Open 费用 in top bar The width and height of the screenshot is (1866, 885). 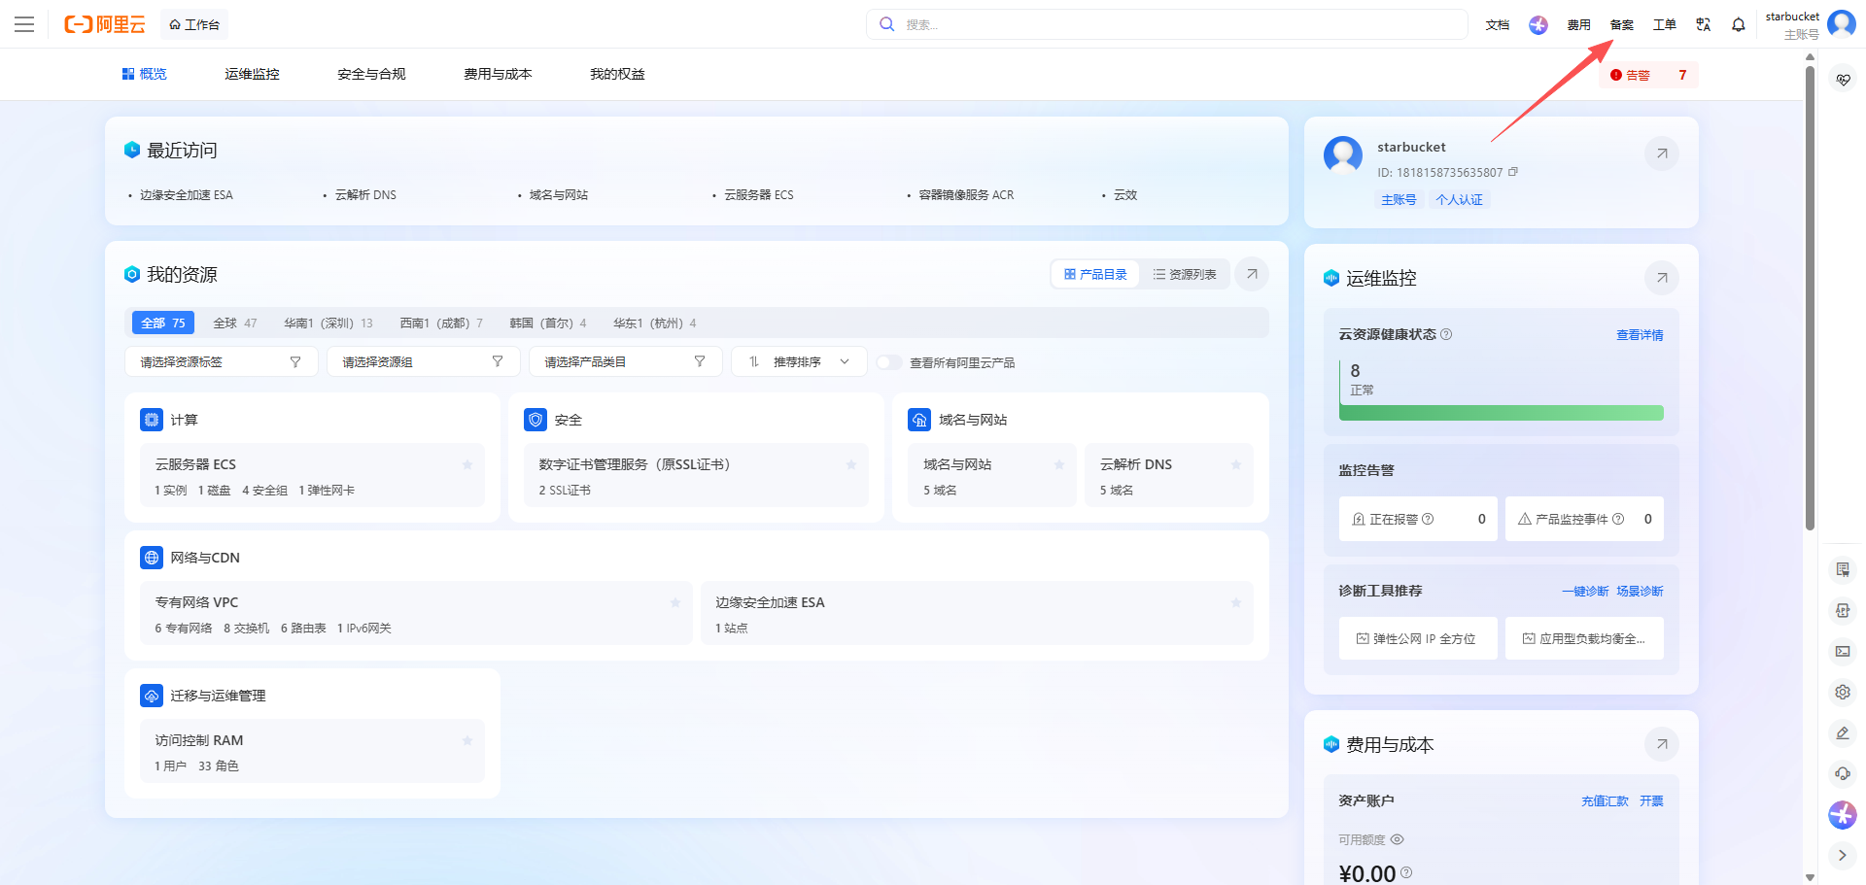[1579, 24]
